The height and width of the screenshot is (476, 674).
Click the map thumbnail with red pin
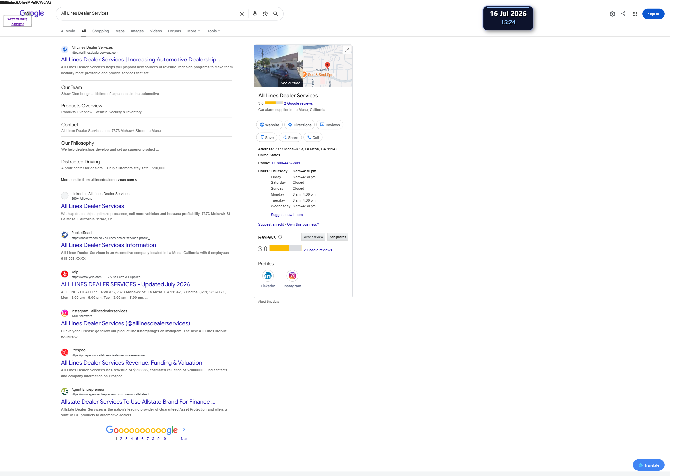[x=328, y=66]
